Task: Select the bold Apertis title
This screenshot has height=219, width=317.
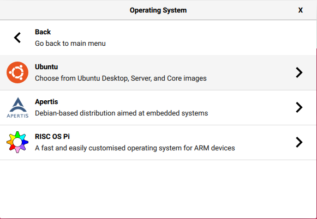Action: click(46, 102)
